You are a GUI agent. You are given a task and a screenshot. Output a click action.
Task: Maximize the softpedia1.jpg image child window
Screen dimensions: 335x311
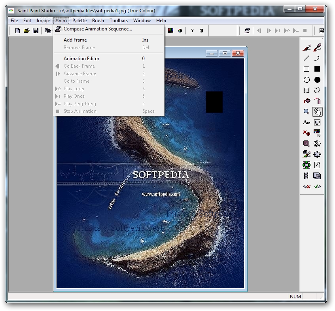(x=225, y=53)
